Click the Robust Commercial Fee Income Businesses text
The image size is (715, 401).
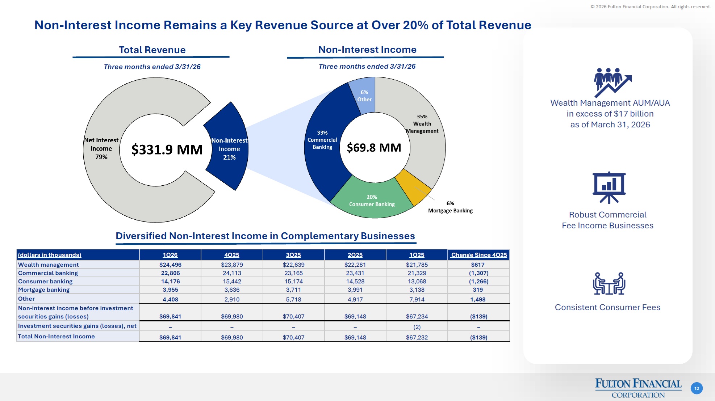[607, 220]
